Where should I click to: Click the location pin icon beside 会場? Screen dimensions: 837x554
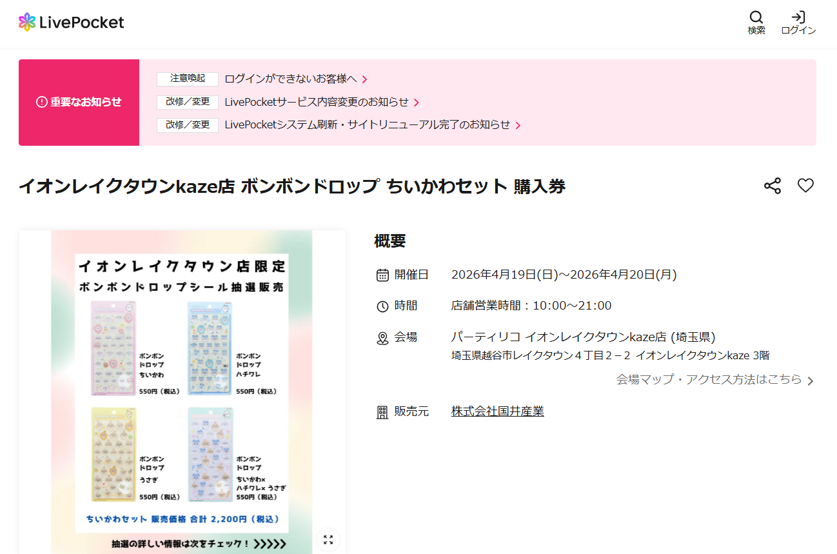382,337
